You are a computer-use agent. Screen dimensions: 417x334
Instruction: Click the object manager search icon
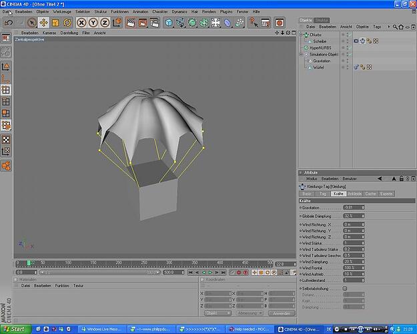(x=395, y=27)
